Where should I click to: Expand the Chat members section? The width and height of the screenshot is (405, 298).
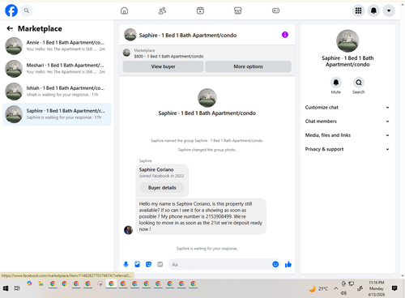347,121
